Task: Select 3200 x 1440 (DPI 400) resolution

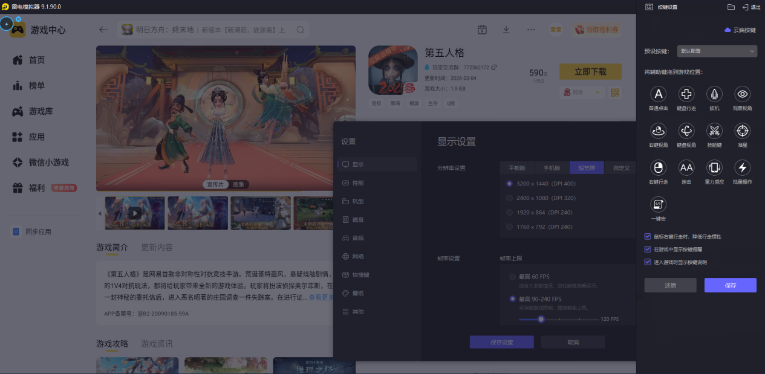Action: (x=510, y=183)
